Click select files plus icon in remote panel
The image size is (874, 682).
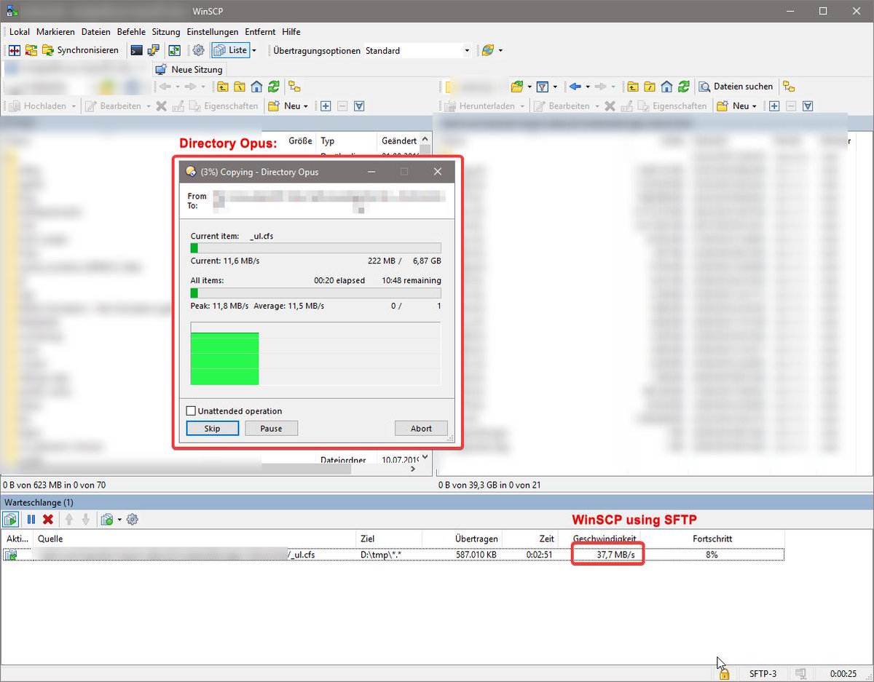(774, 106)
